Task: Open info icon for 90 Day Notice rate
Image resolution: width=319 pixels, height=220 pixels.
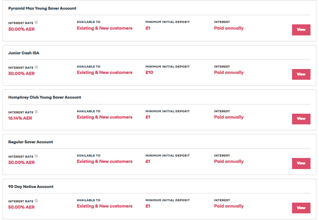Action: (x=36, y=201)
